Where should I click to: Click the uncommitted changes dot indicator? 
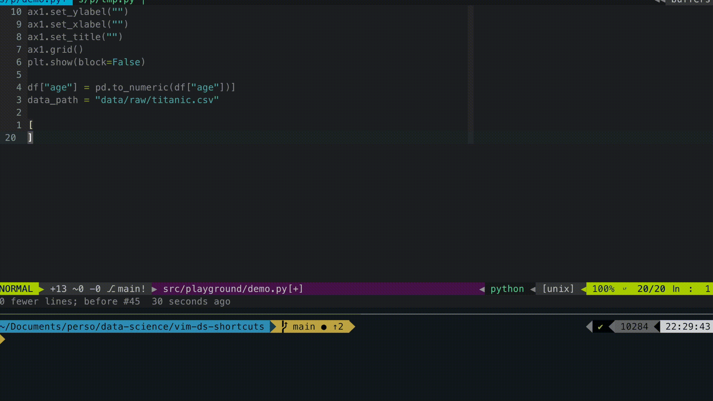click(x=324, y=327)
